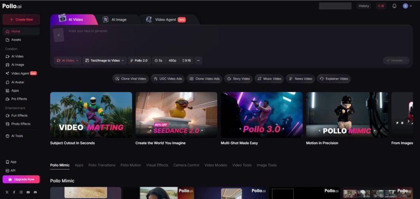Image resolution: width=420 pixels, height=199 pixels.
Task: Click the Upgrade Now button
Action: pyautogui.click(x=21, y=179)
